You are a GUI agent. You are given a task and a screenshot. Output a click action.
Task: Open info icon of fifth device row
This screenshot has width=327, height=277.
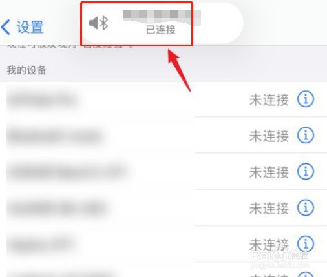click(306, 244)
